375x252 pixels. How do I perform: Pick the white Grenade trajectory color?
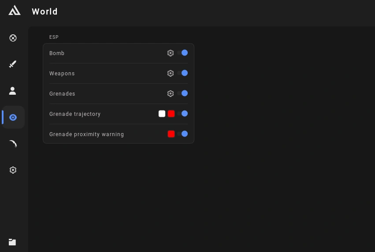[162, 114]
